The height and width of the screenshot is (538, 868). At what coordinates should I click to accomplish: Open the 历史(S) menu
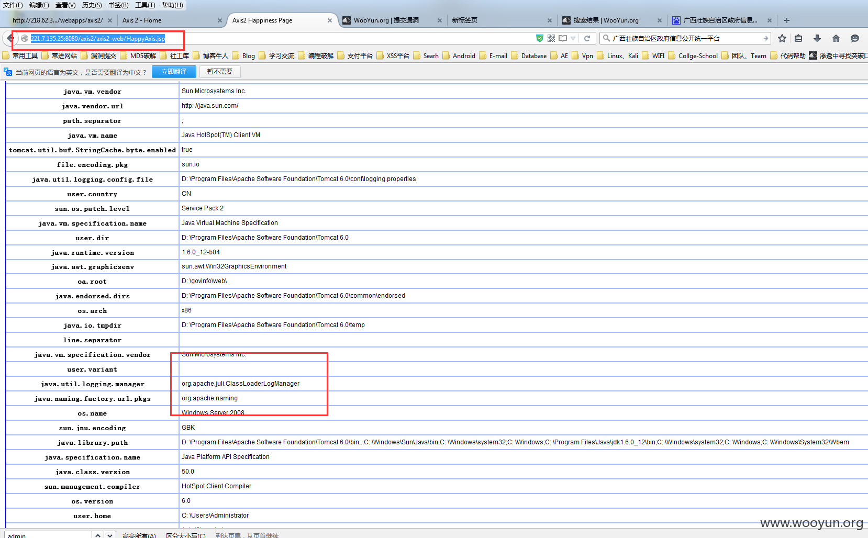tap(92, 5)
